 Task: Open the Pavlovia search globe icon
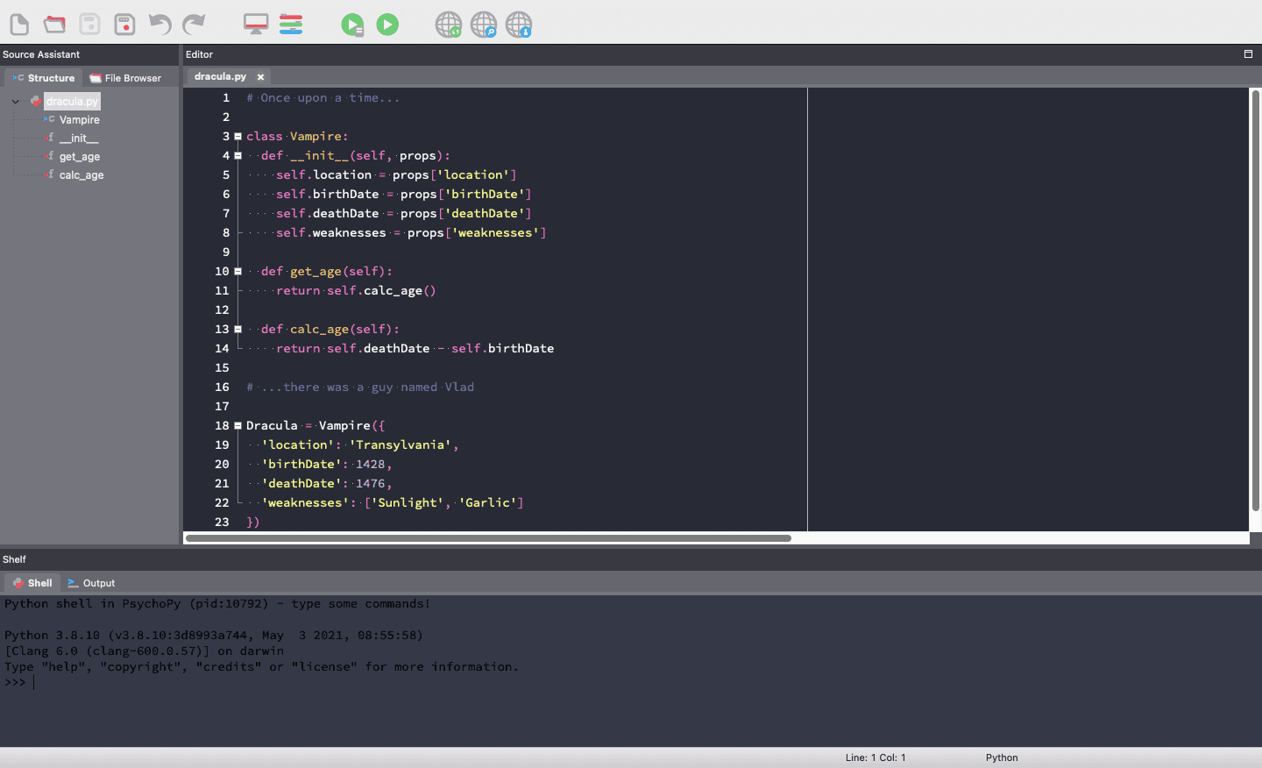(x=484, y=25)
